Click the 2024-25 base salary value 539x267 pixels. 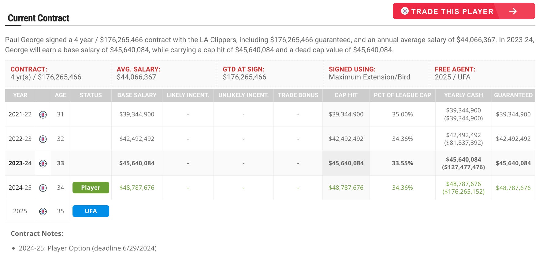[x=137, y=188]
